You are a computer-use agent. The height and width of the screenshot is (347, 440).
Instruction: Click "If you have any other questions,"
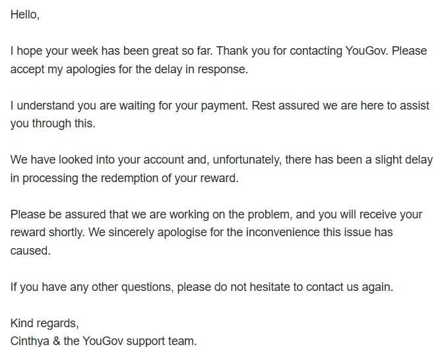click(92, 287)
